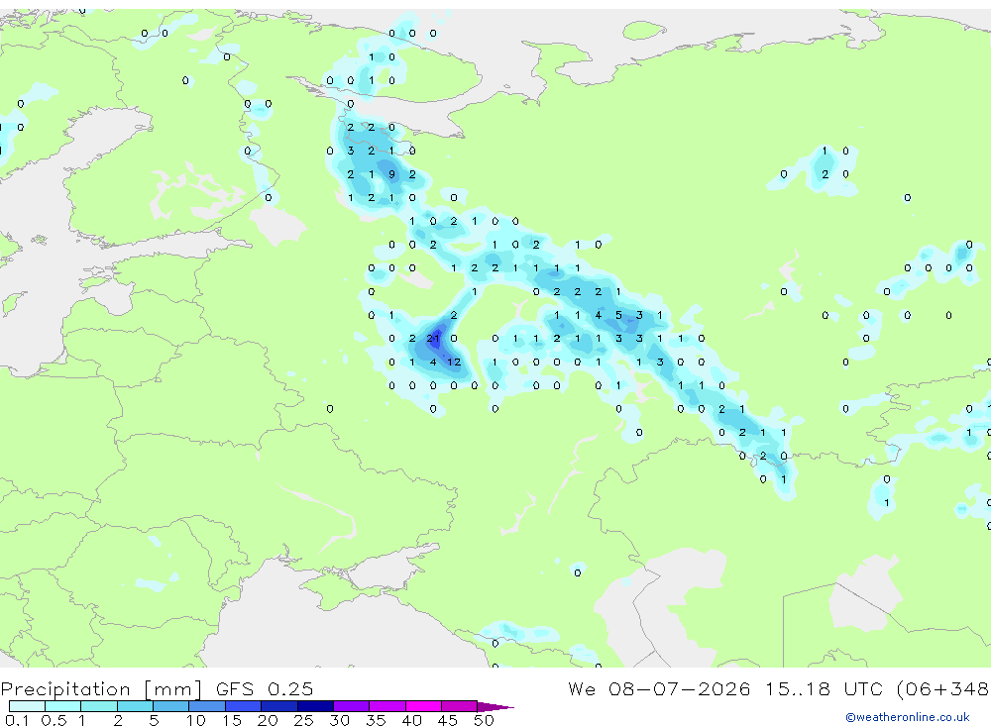Select the '10' legend scale label
Viewport: 991px width, 726px height.
(196, 720)
